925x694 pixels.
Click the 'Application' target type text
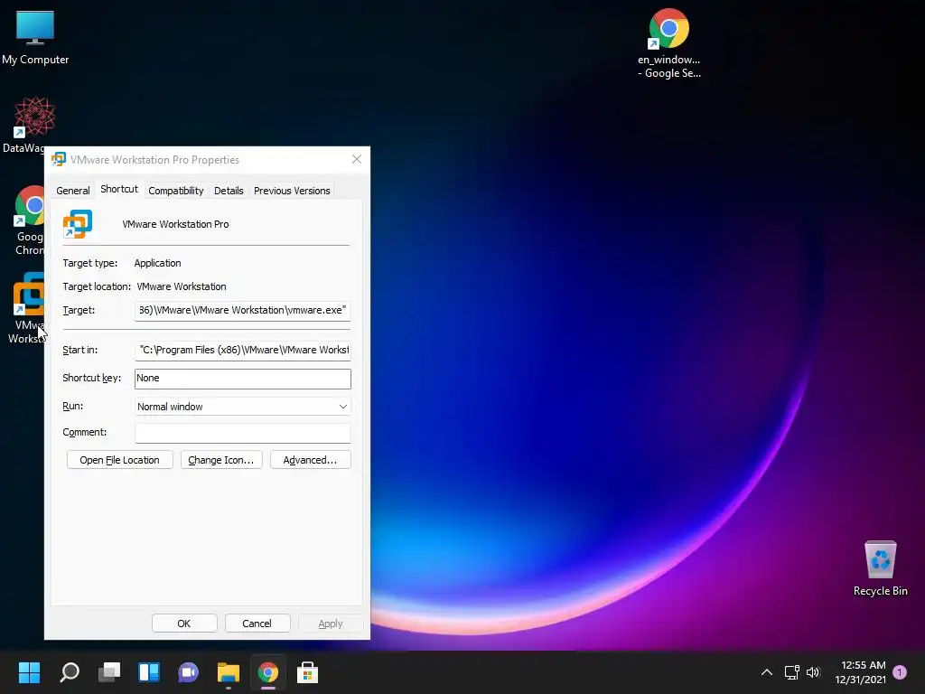coord(157,263)
